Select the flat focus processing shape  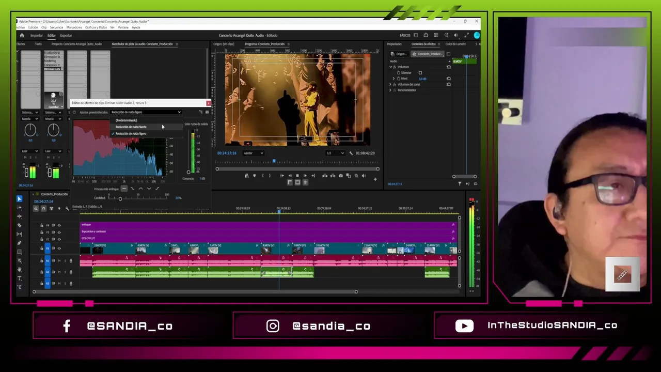tap(124, 189)
